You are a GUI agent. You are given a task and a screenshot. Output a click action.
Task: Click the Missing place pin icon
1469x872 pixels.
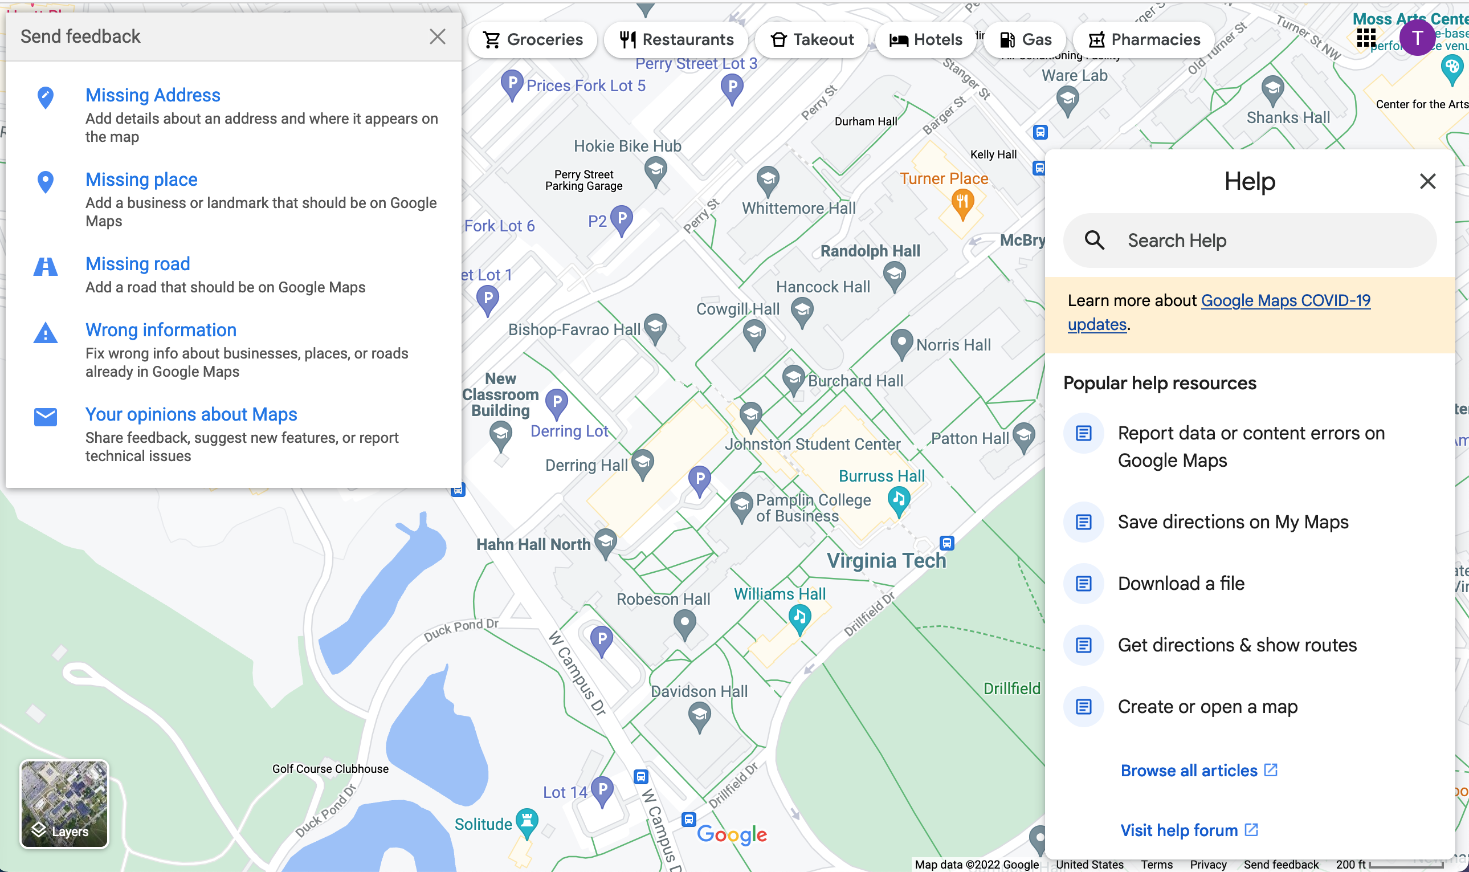click(45, 182)
